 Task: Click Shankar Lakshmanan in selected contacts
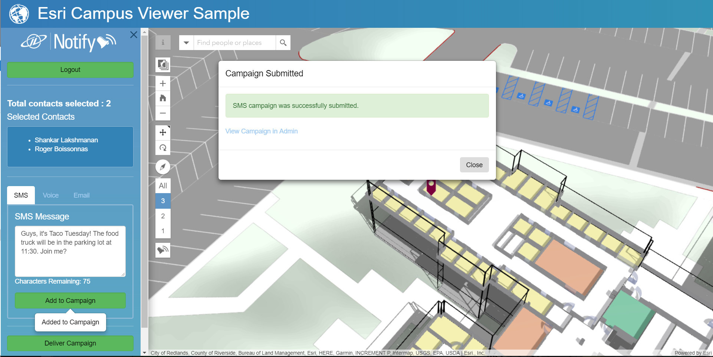click(x=66, y=140)
